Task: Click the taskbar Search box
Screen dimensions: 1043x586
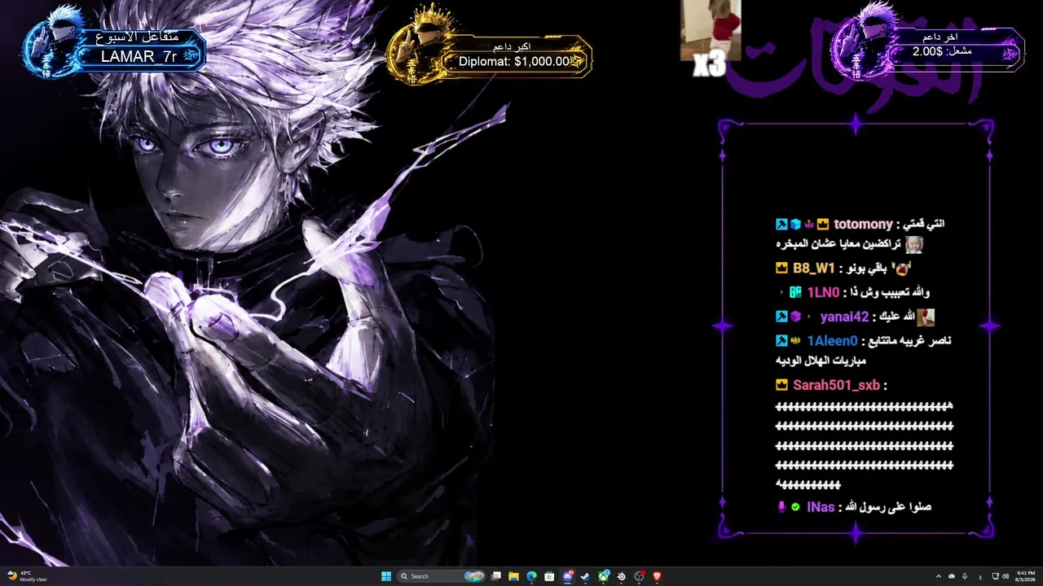Action: point(441,576)
